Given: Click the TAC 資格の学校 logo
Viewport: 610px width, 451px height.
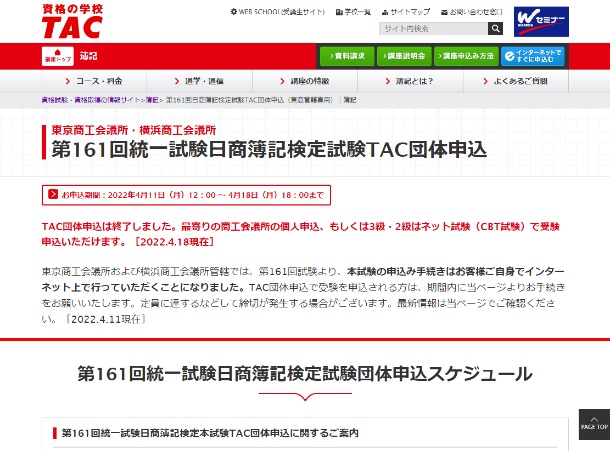Looking at the screenshot, I should [x=72, y=21].
